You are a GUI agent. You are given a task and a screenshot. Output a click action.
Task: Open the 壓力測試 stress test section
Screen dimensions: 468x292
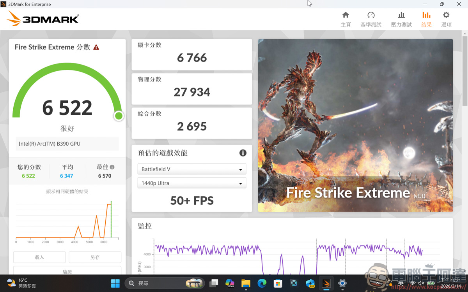click(x=401, y=19)
